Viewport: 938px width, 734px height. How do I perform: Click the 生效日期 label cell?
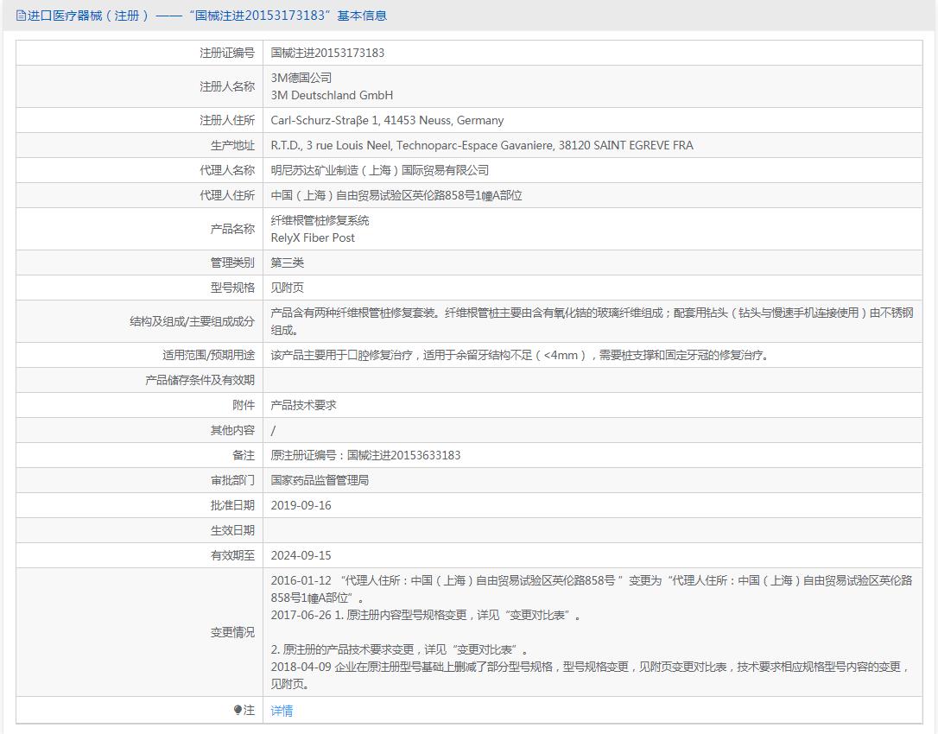click(139, 530)
